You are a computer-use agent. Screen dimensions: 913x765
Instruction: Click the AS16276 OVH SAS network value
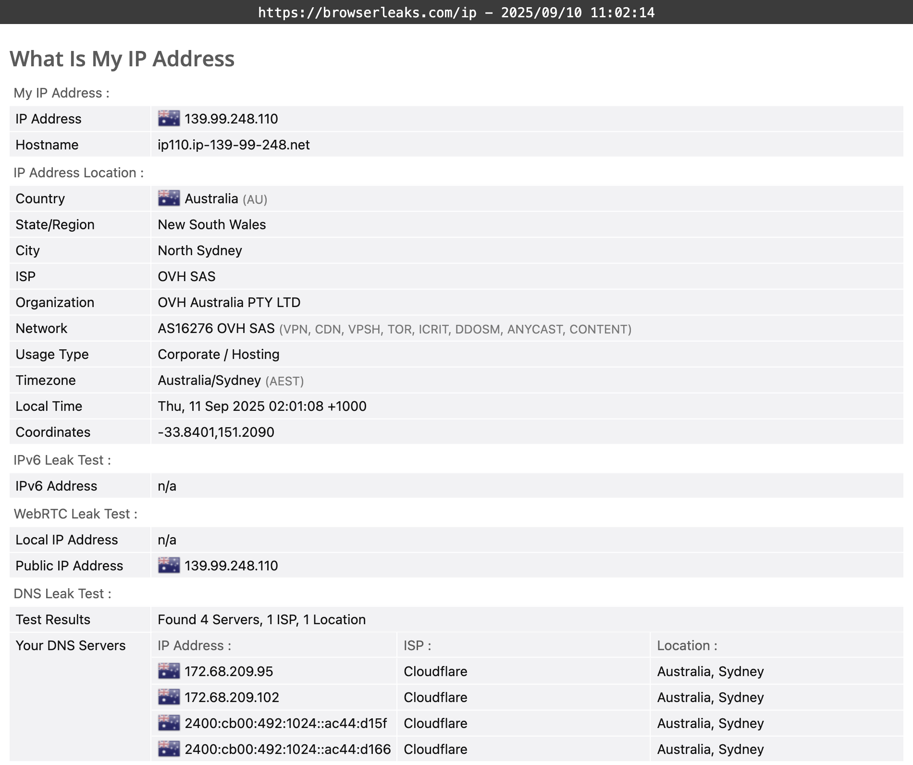pyautogui.click(x=216, y=328)
